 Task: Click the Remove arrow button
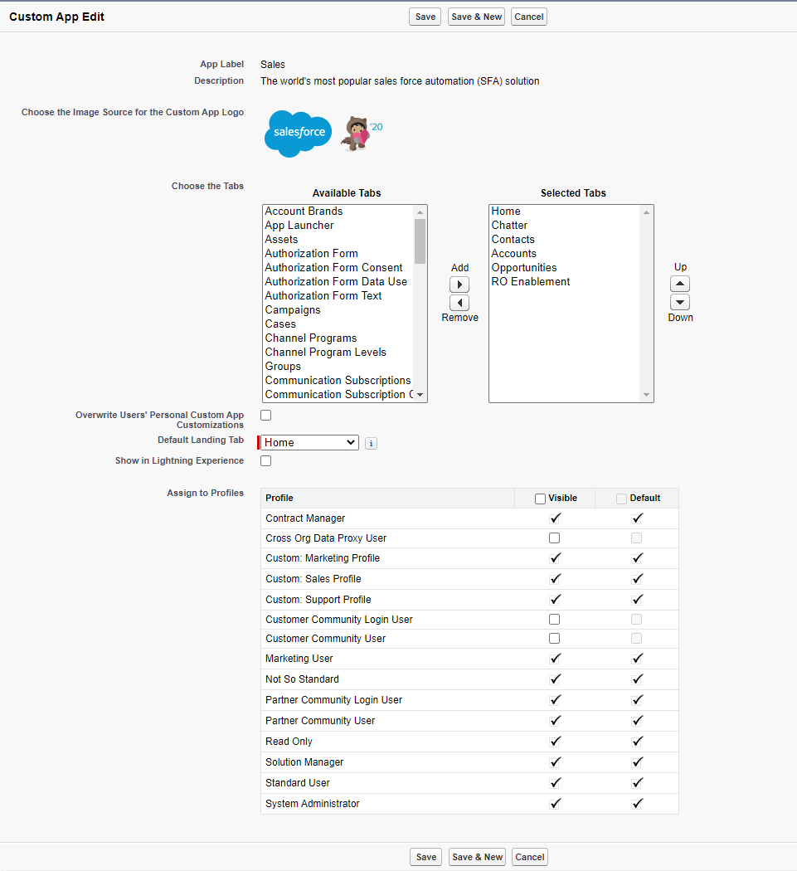(x=459, y=303)
